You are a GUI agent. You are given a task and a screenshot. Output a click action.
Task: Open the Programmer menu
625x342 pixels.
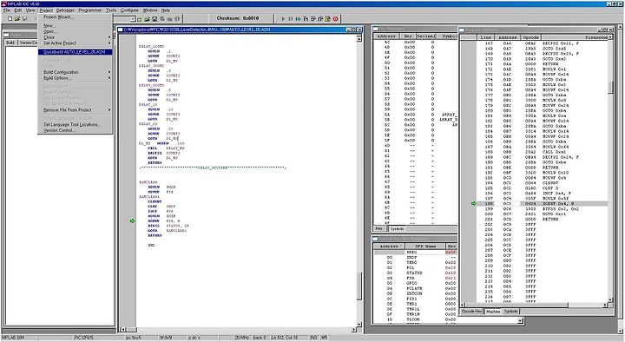coord(90,10)
